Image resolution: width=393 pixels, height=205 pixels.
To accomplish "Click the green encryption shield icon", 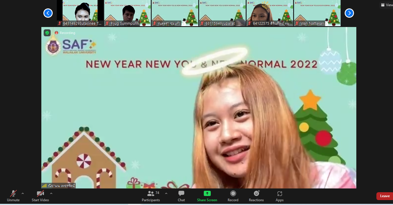I will point(47,33).
